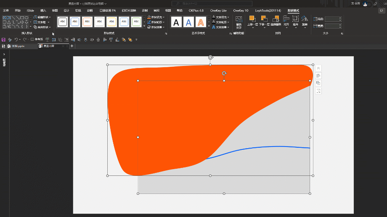
Task: Expand the shape styles gallery More arrow
Action: [x=144, y=26]
